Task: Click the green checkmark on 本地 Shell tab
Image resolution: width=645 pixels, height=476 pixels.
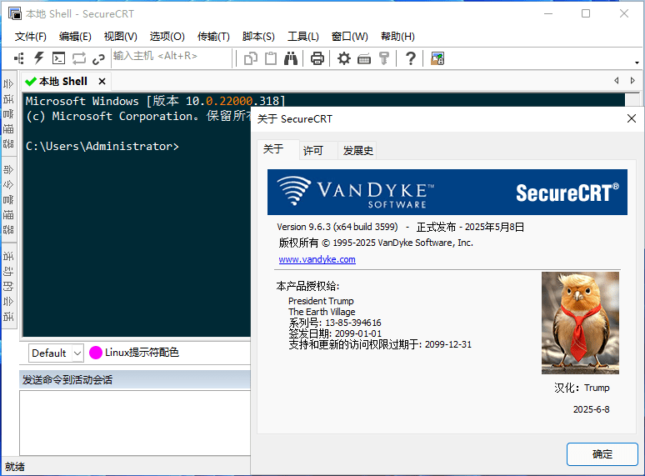Action: click(31, 82)
